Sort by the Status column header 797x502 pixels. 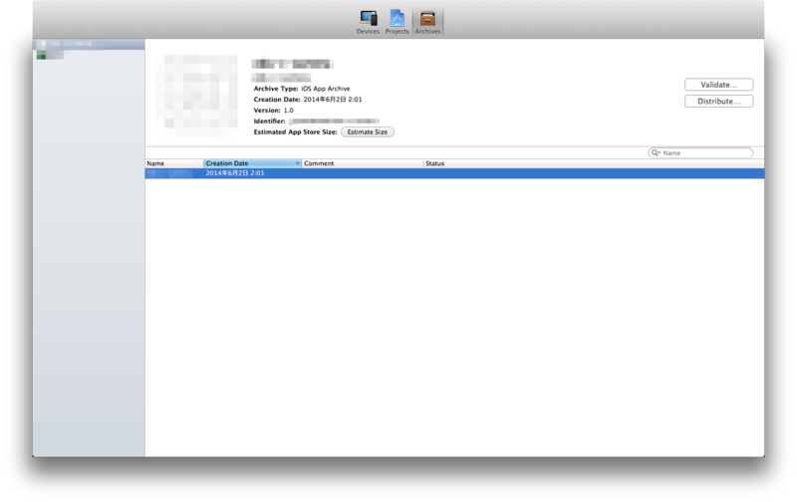tap(594, 163)
